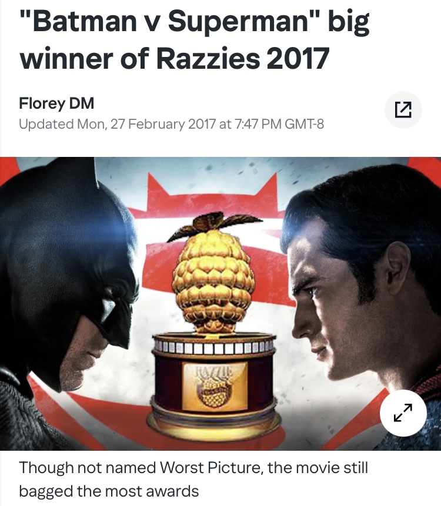Click the film-strip band on the trophy
Screen dimensions: 441x506
(x=214, y=344)
